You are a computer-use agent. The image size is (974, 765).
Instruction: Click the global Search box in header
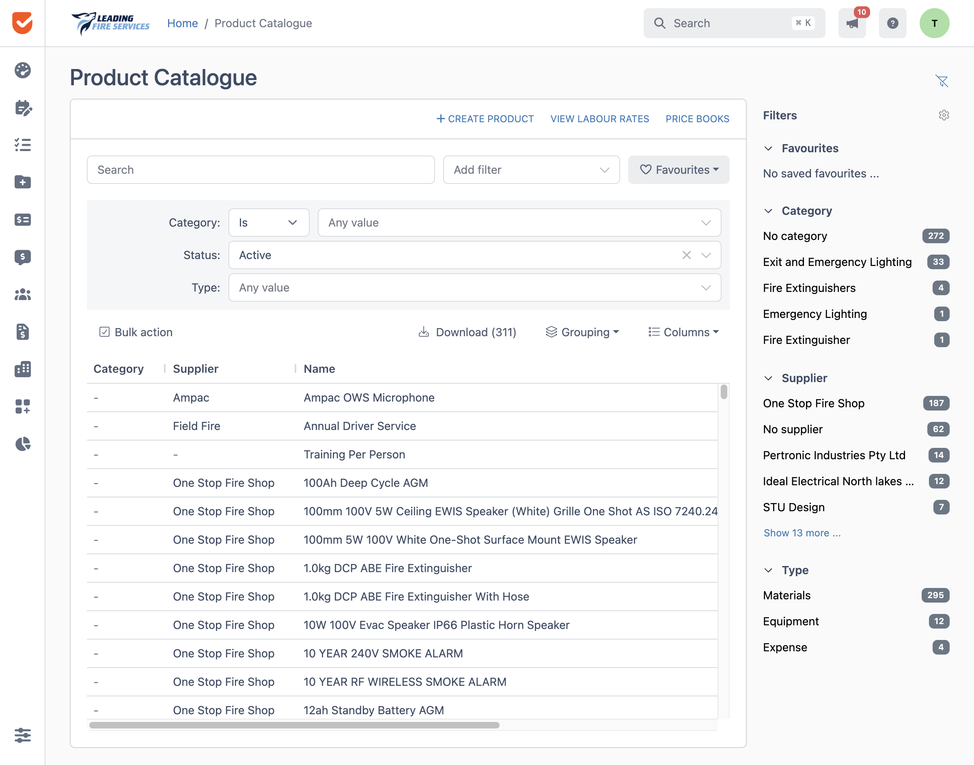tap(734, 23)
